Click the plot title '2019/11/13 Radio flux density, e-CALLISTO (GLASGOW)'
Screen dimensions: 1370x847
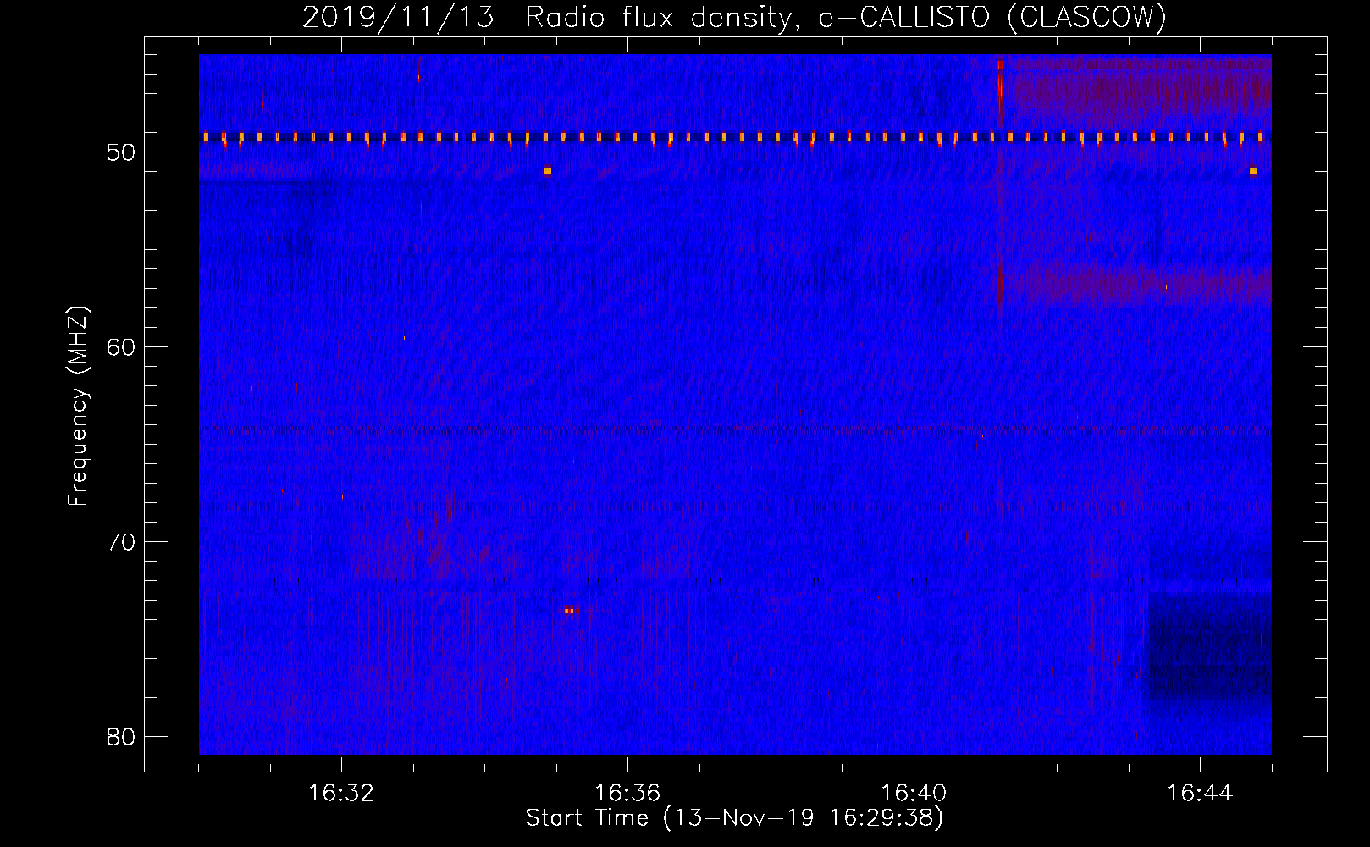pos(734,18)
